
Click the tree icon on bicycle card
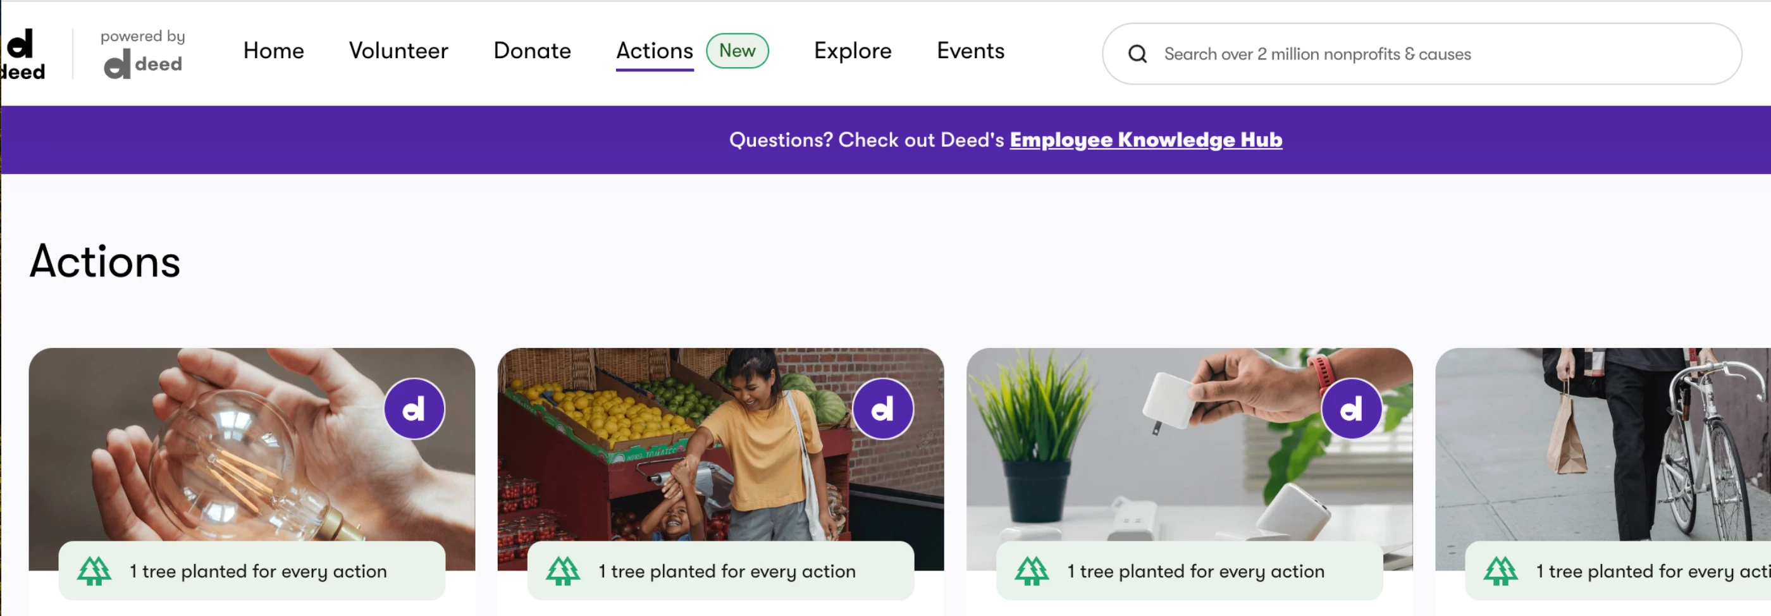pyautogui.click(x=1501, y=570)
